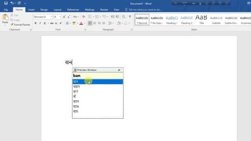This screenshot has height=141, width=251.
Task: Redo using the repeat arrow icon
Action: 19,3
